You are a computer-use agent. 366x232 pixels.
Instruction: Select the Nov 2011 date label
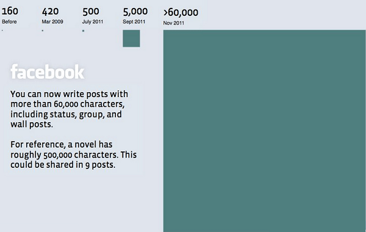(174, 23)
